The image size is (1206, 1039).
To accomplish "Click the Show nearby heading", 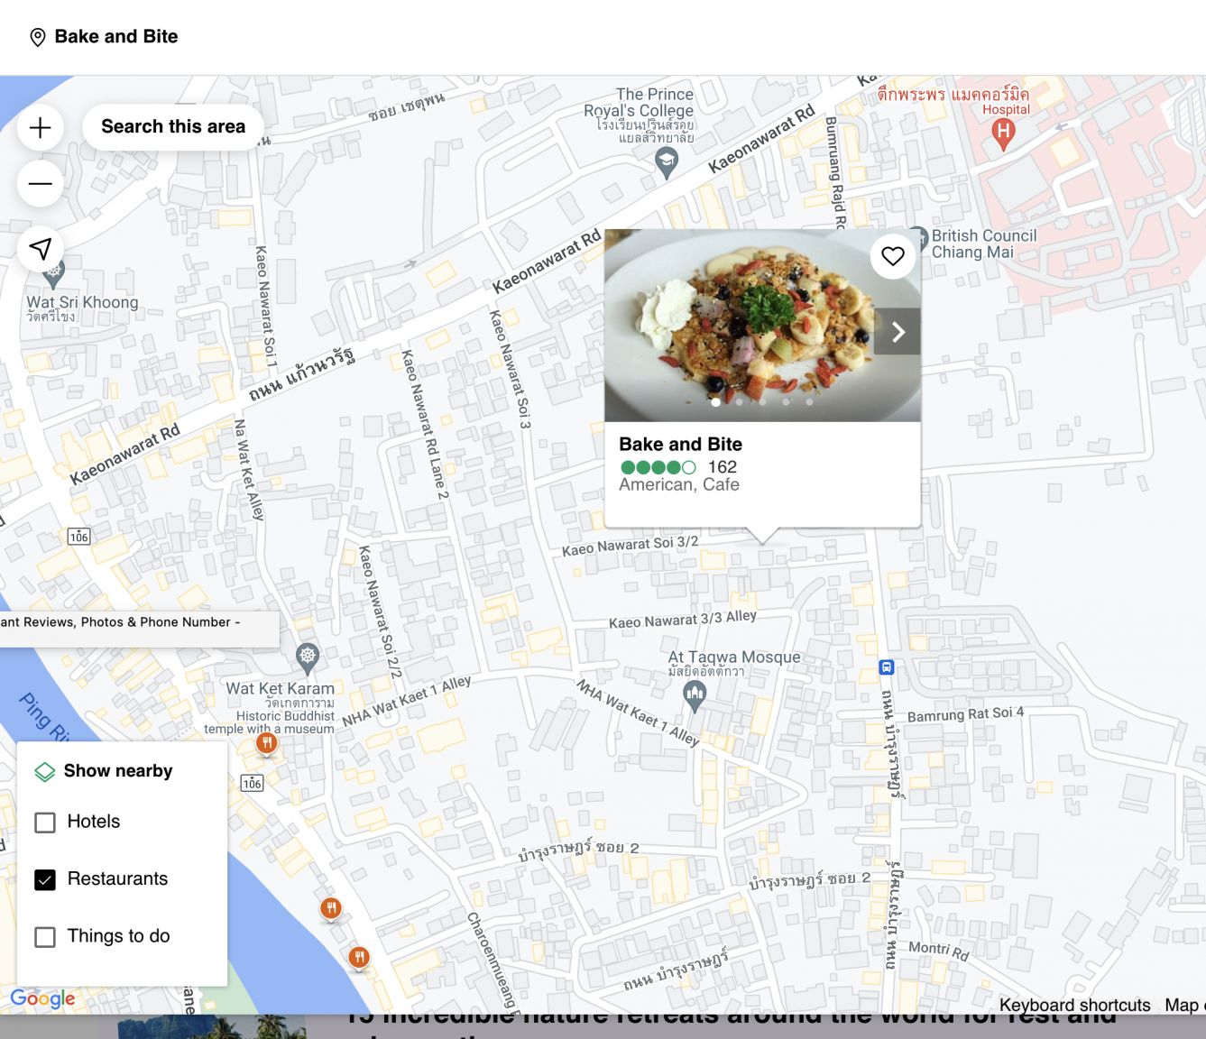I will 118,771.
